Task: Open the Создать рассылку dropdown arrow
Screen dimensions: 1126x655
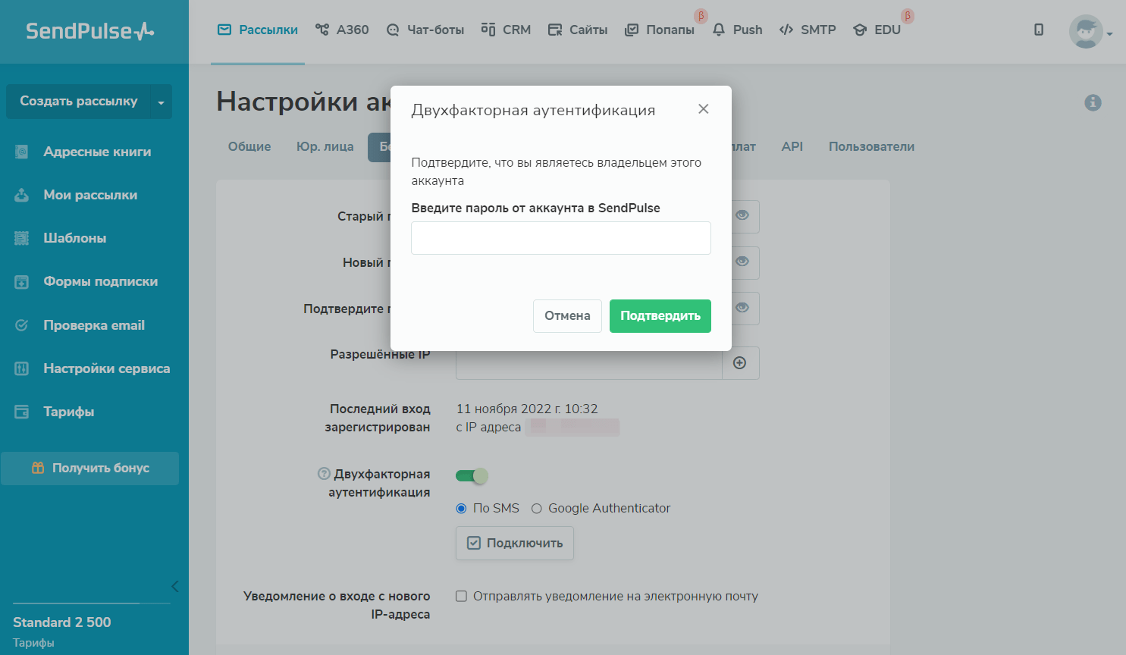Action: click(161, 101)
